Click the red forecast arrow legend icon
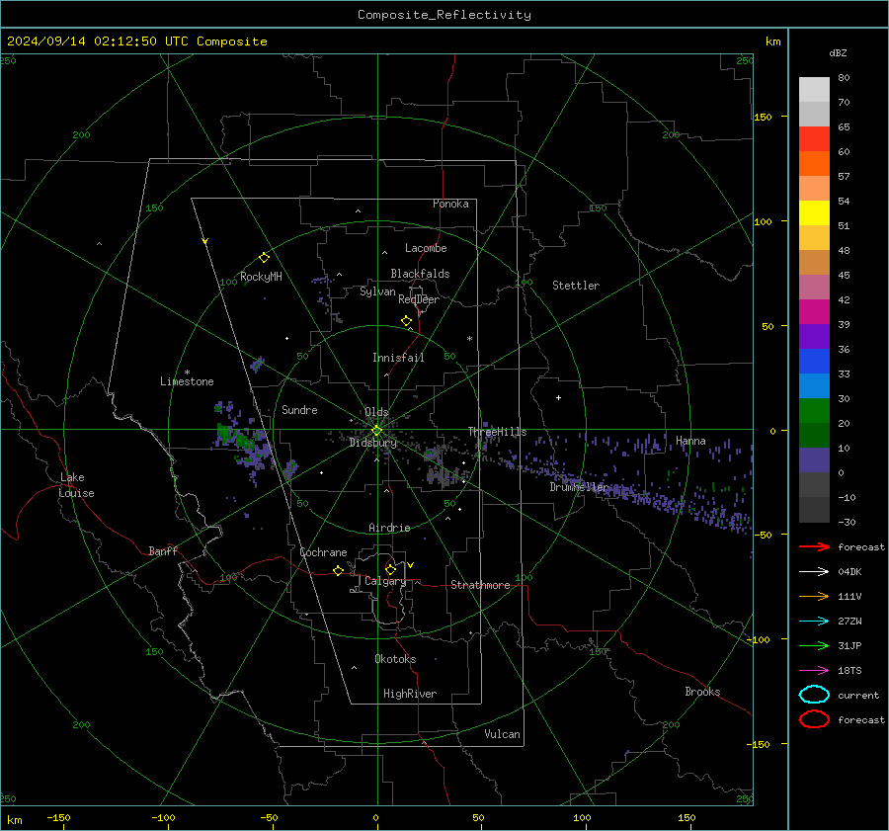Image resolution: width=889 pixels, height=831 pixels. 814,546
